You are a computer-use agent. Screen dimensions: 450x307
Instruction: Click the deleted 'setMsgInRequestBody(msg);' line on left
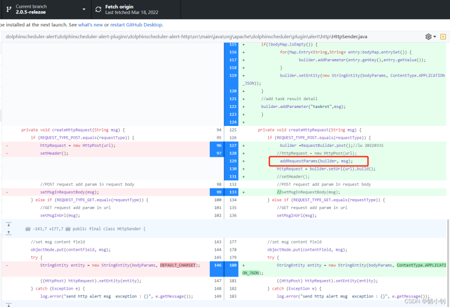69,192
